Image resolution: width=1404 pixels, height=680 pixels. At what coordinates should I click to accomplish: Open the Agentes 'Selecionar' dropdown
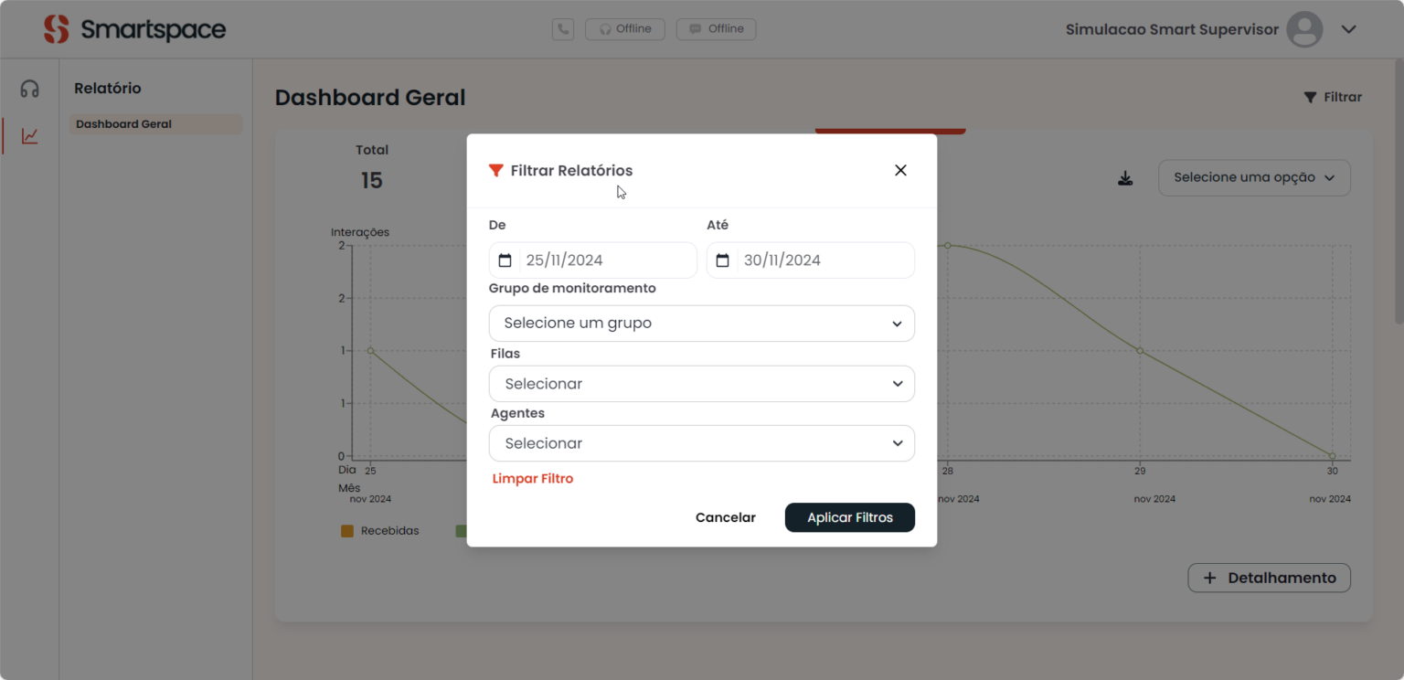coord(701,443)
